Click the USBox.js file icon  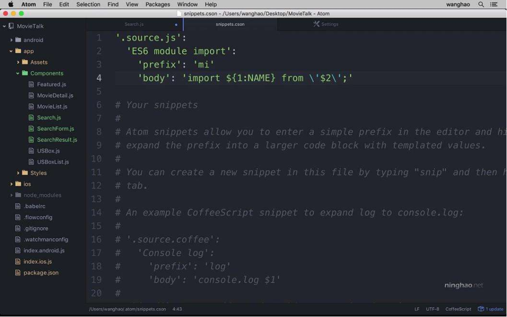tap(31, 151)
